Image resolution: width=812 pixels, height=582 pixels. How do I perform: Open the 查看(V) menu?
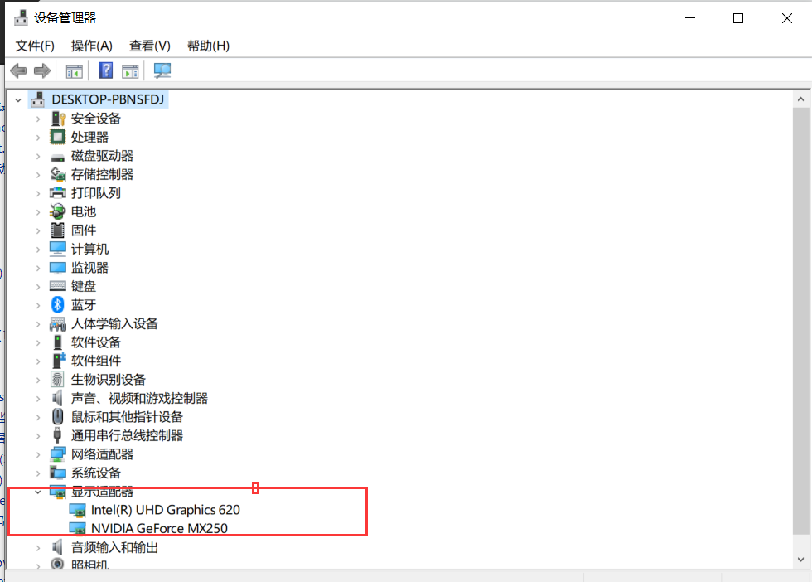(150, 46)
